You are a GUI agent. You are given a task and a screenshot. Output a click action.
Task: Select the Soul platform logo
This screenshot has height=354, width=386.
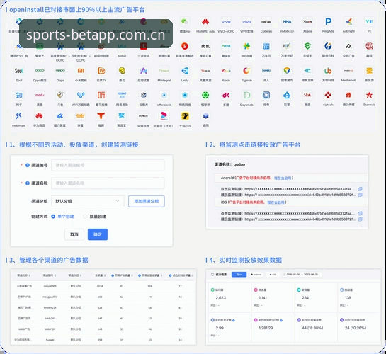coord(19,71)
